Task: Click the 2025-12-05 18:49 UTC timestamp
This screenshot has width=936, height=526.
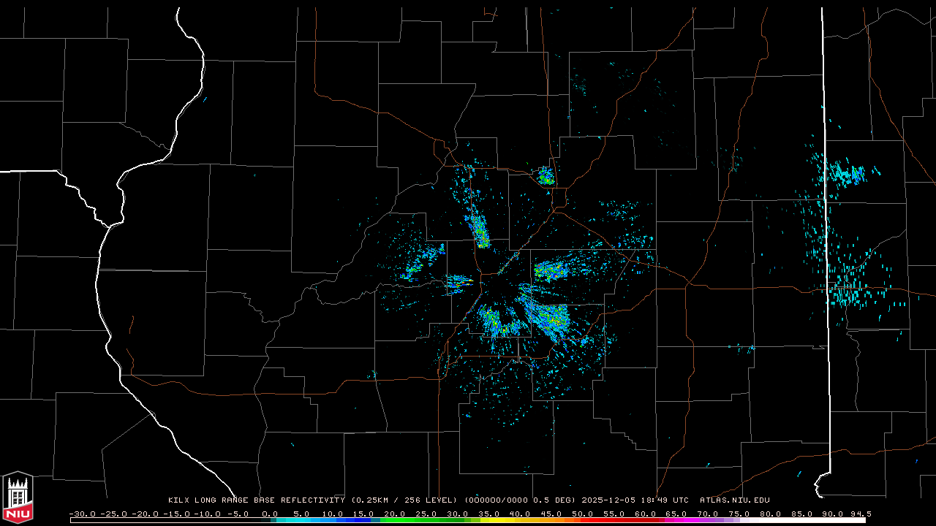Action: [x=635, y=500]
